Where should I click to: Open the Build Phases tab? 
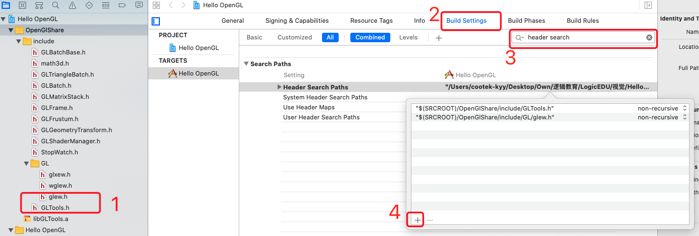526,21
